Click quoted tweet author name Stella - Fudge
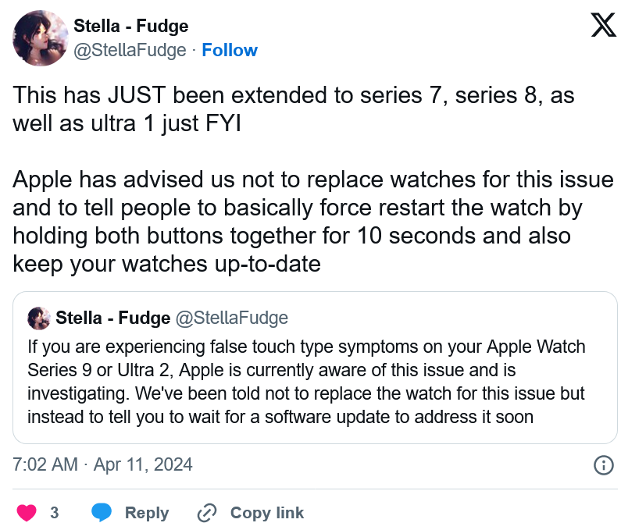The height and width of the screenshot is (530, 621). [112, 318]
